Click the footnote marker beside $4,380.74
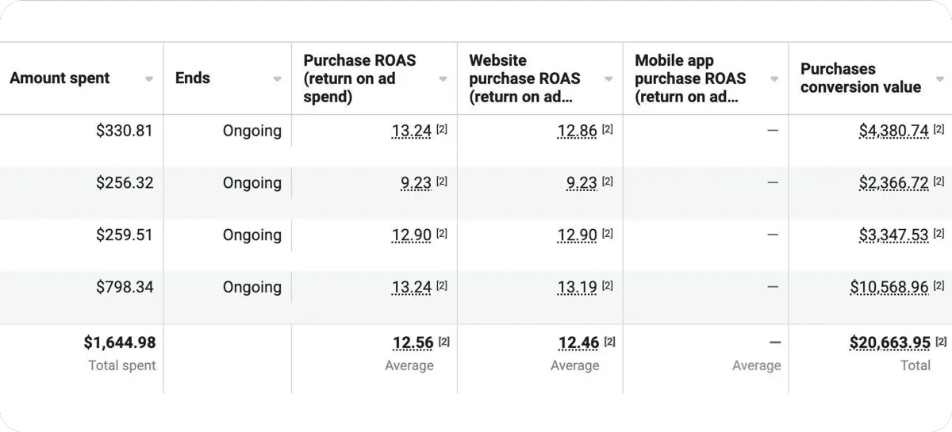Viewport: 952px width, 432px height. tap(939, 129)
